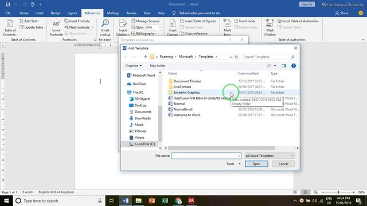Click the up-folder arrow in Add Template dialog
Viewport: 367px width, 206px height.
(x=146, y=57)
